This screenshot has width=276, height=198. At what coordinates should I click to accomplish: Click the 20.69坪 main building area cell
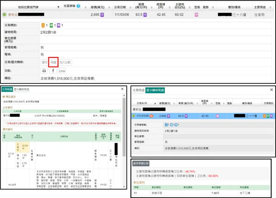pos(25,147)
